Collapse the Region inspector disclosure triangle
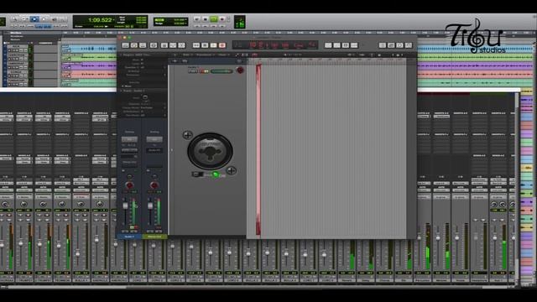Viewport: 537px width, 302px height. [121, 55]
